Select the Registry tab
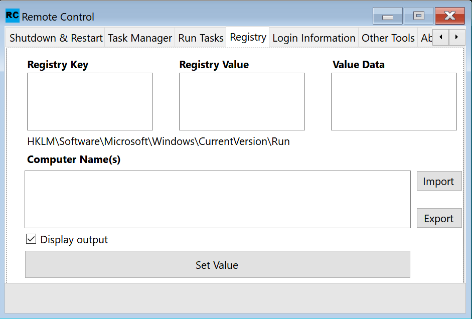 [x=248, y=38]
